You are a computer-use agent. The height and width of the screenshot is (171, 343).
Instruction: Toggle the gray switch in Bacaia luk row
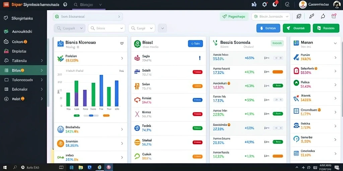(x=278, y=100)
